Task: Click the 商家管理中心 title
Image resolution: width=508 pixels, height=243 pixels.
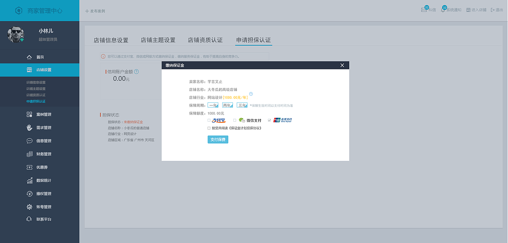Action: [45, 11]
